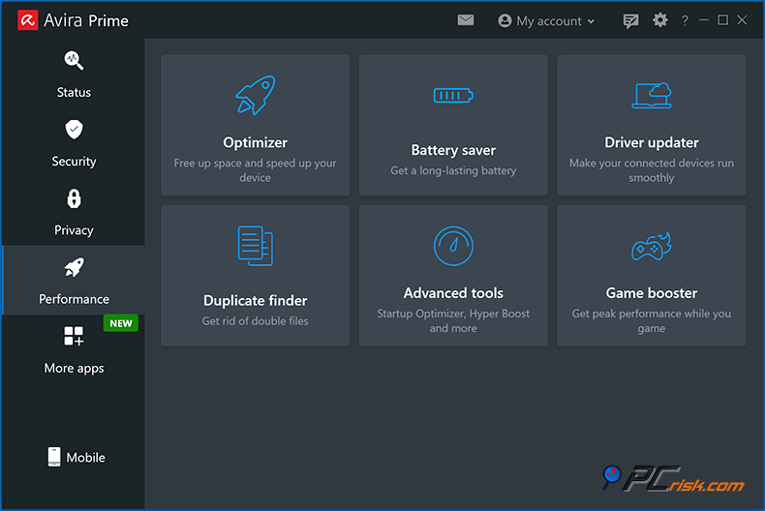
Task: Open More apps in the sidebar
Action: coord(74,349)
